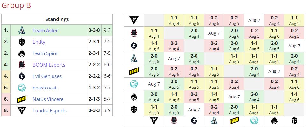Click the Entity logo in the crosstable left column
Screen dimensions: 306x128
(134, 110)
